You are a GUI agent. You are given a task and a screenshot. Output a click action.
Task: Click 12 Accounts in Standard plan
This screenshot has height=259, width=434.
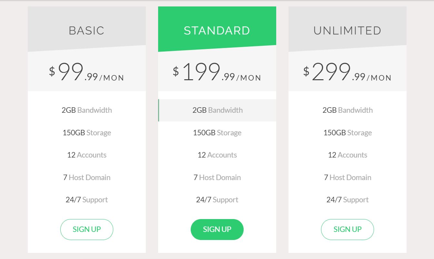point(217,155)
